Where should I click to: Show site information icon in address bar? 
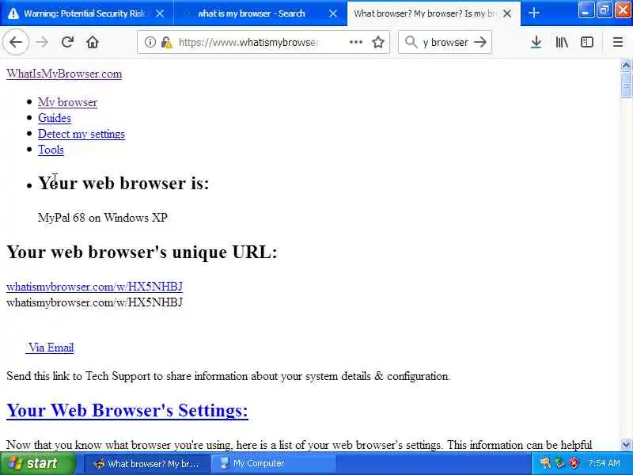pyautogui.click(x=150, y=42)
